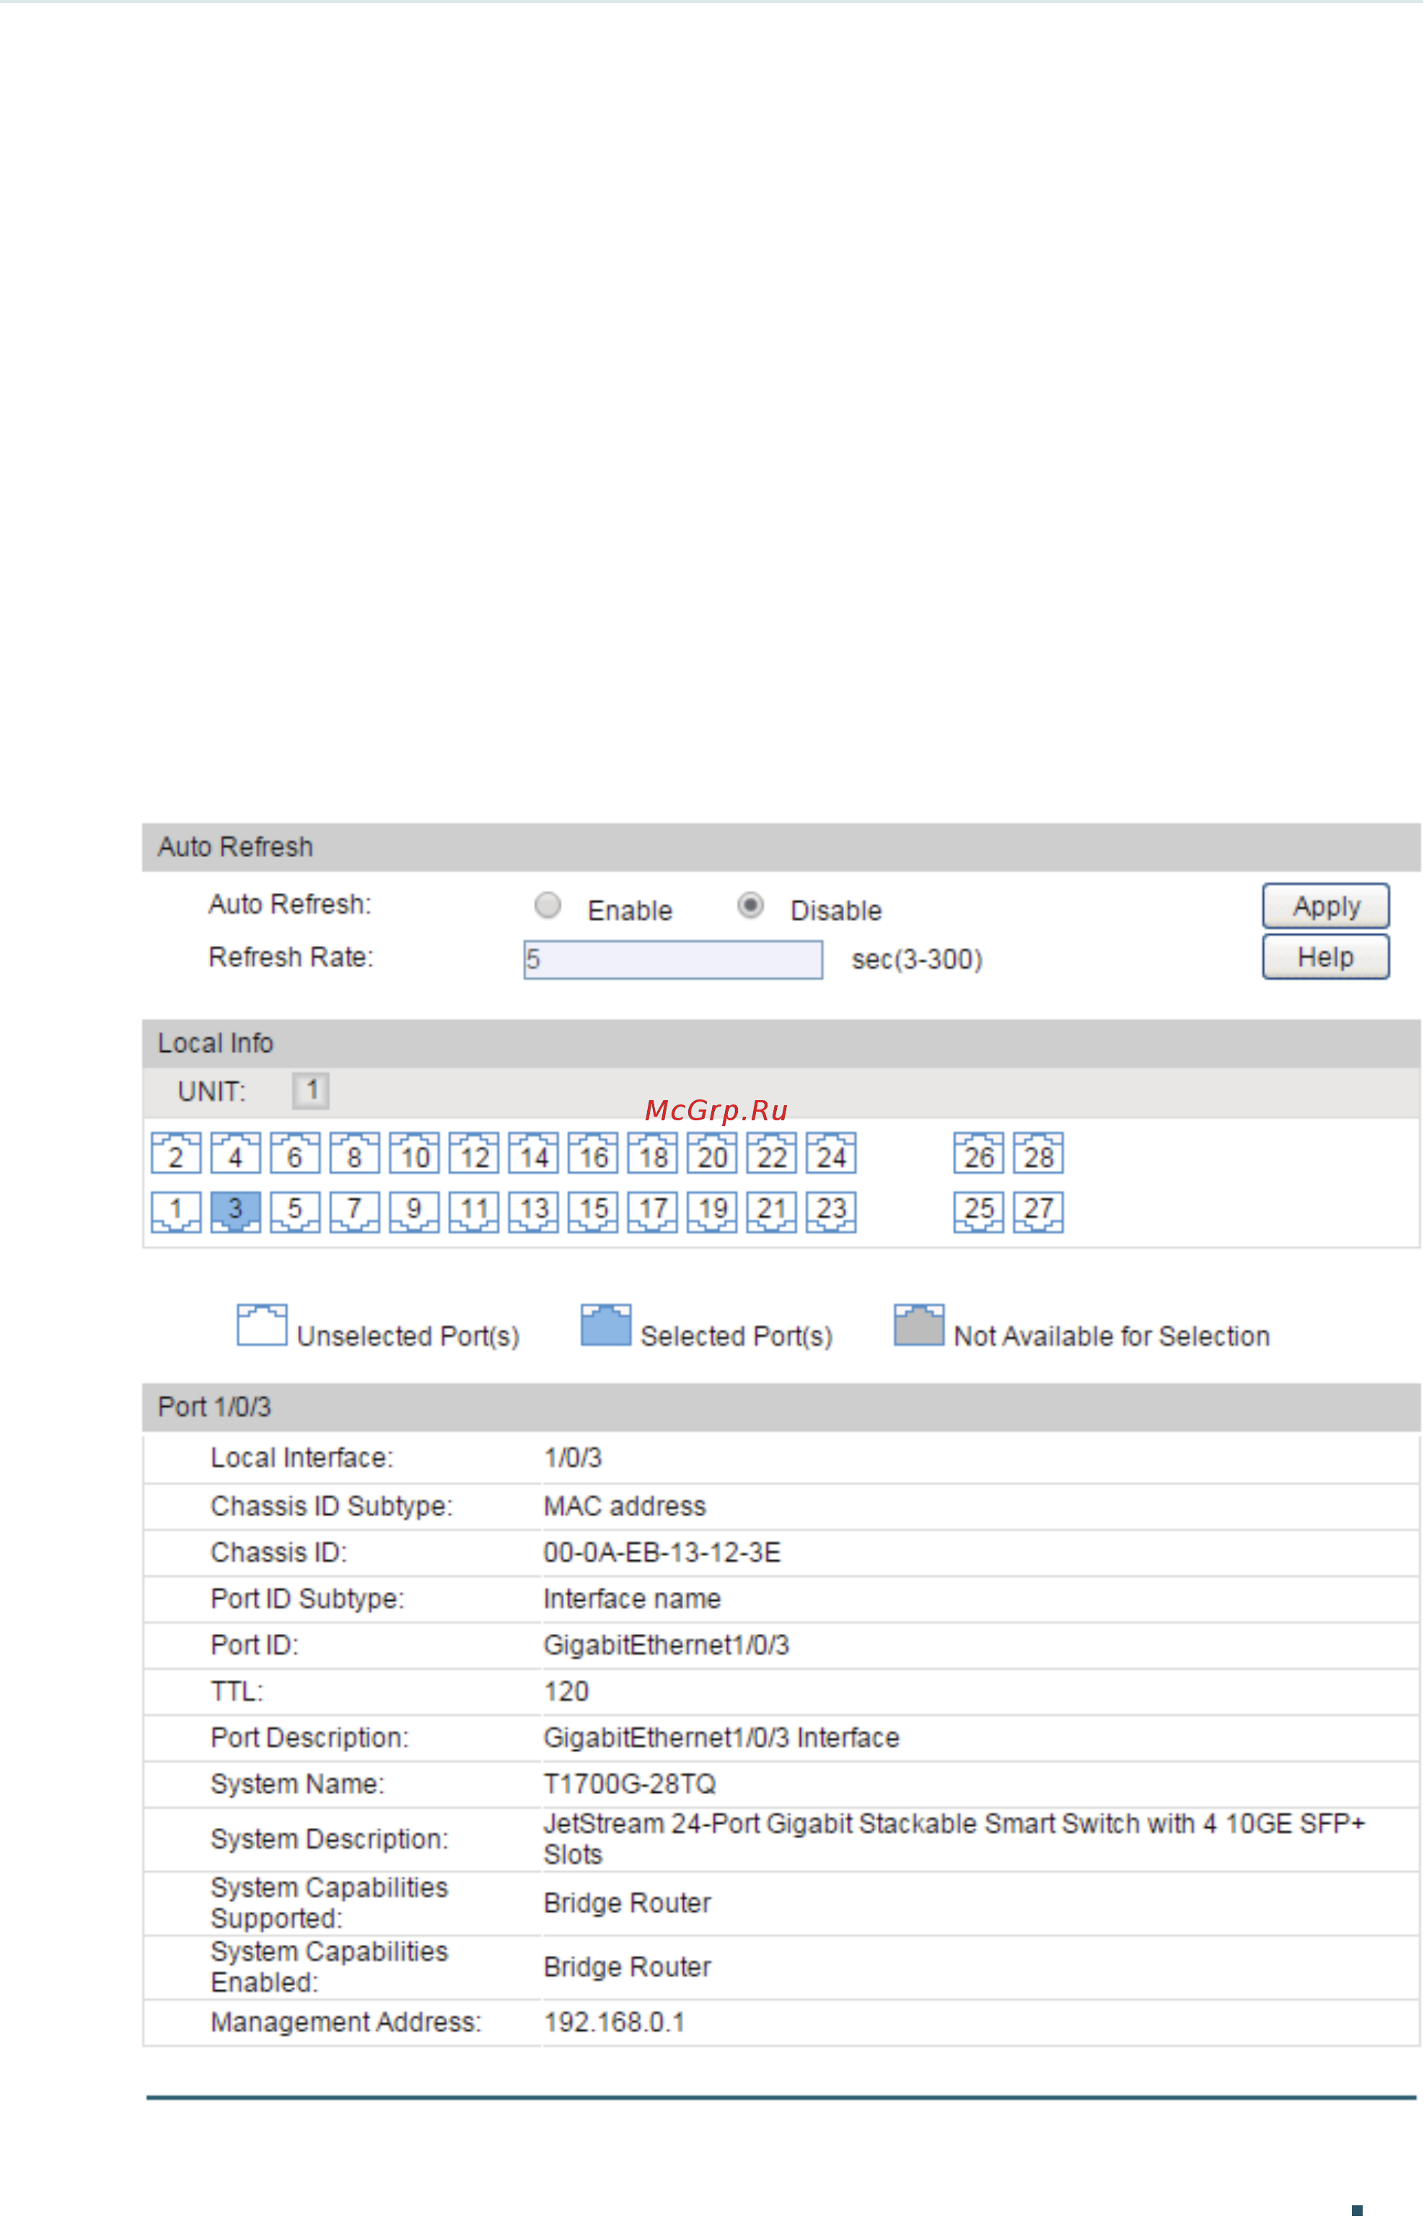Screen dimensions: 1424x2219
Task: Select port 8 icon
Action: pyautogui.click(x=354, y=1153)
